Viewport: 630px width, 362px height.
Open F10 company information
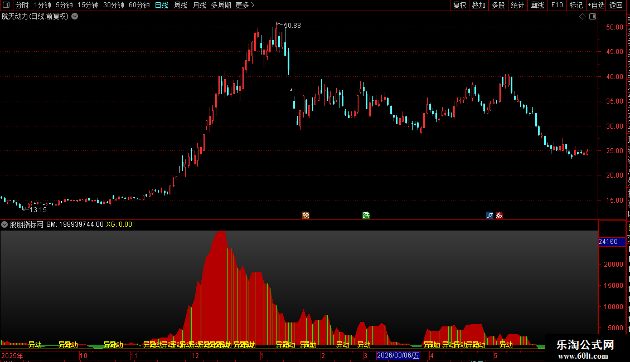[557, 5]
